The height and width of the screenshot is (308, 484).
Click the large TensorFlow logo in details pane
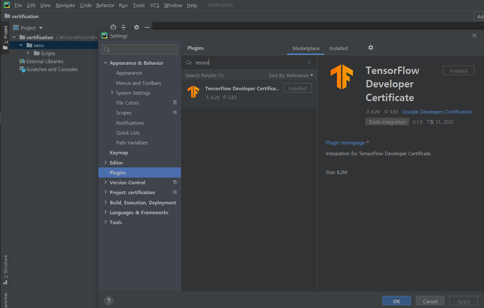coord(342,77)
